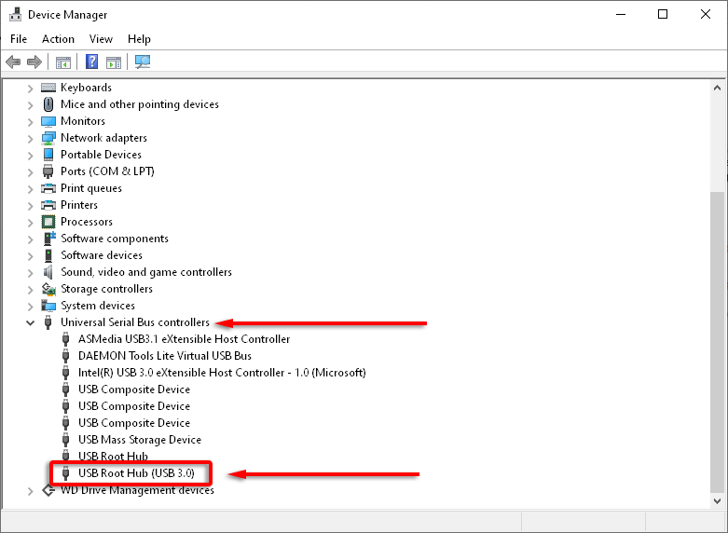Expand the Sound, video and game controllers node

tap(30, 272)
